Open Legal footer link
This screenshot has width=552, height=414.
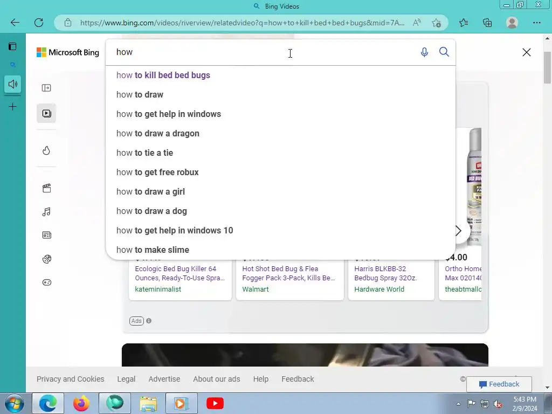coord(126,379)
